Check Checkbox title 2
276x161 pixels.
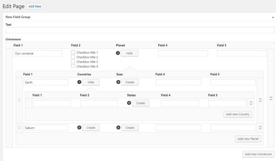pos(73,57)
